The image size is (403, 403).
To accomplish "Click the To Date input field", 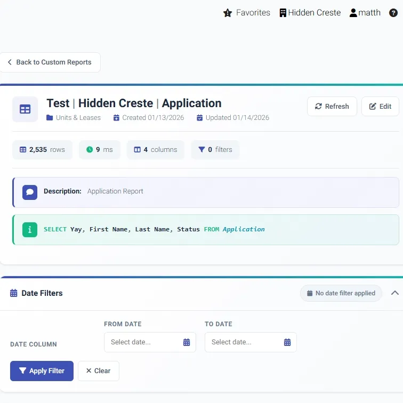I will (251, 342).
